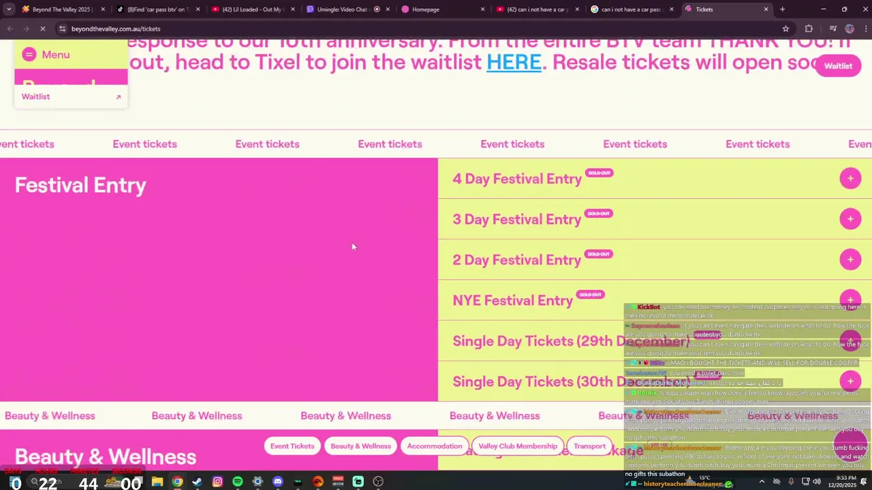
Task: Switch to 'can i not have a car' Google tab
Action: coord(630,10)
